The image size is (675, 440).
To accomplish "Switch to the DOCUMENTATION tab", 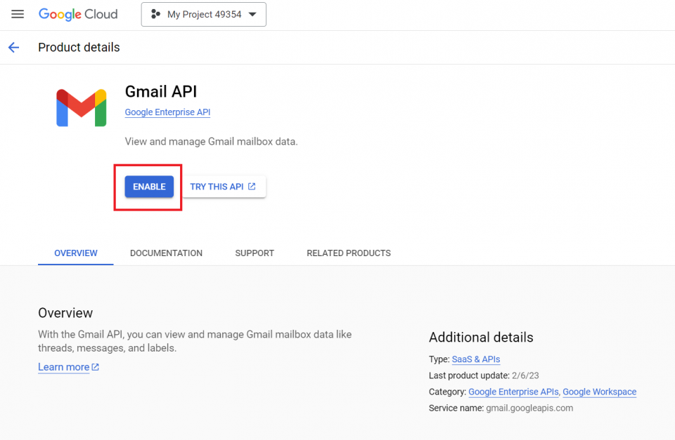I will [x=166, y=253].
